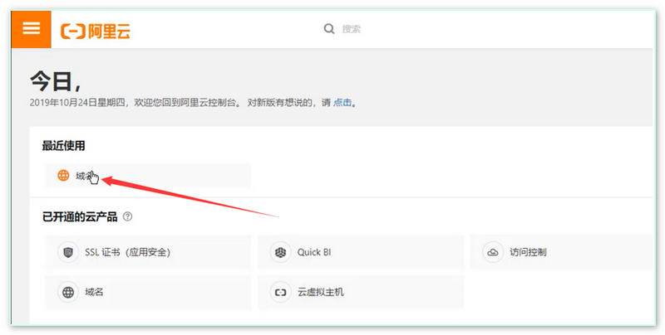Click the 云虚拟主机 bracket icon
The width and height of the screenshot is (665, 335).
[281, 293]
